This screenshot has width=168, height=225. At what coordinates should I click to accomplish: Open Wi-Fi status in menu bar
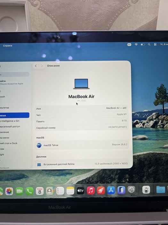pyautogui.click(x=136, y=44)
